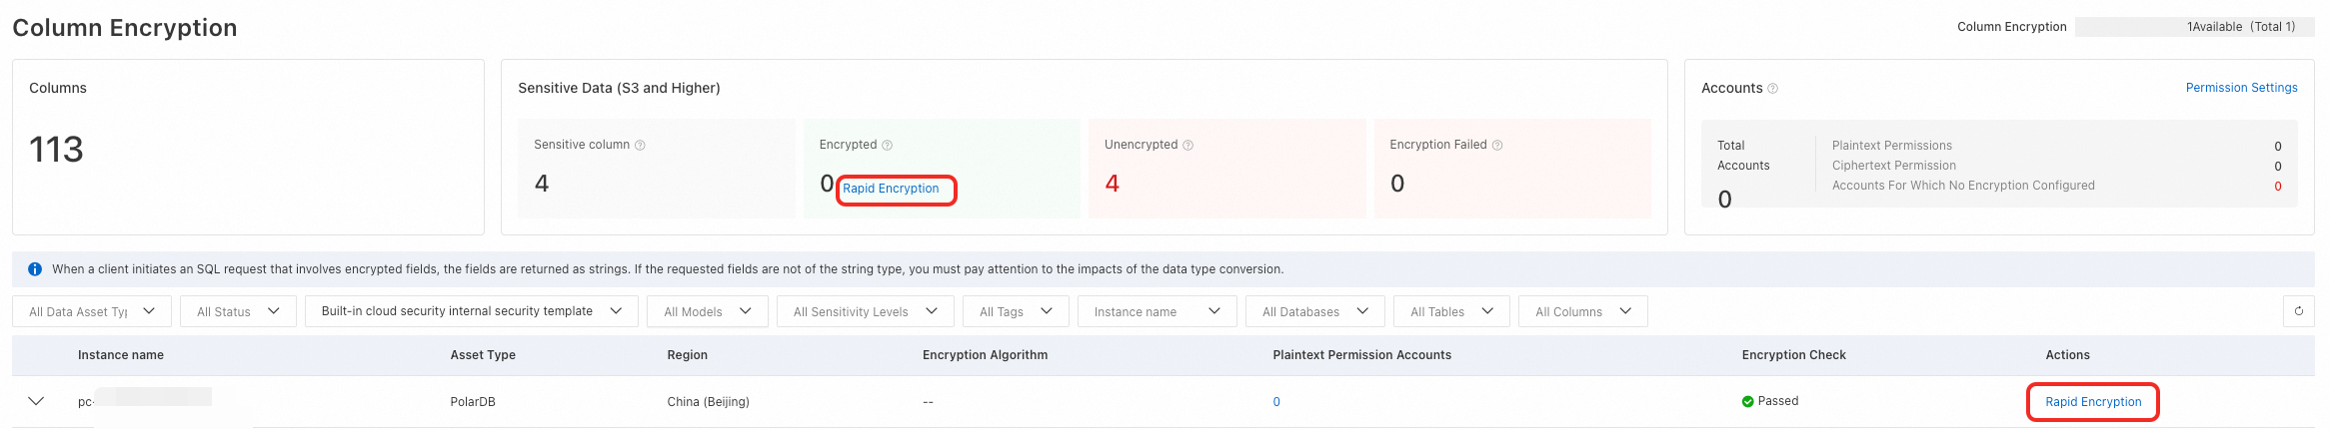Click Rapid Encryption in the Actions column

coord(2093,402)
